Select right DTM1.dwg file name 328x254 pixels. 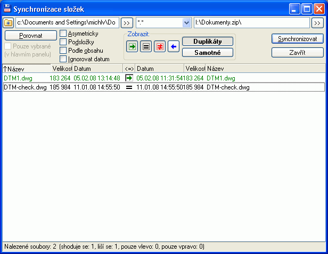point(221,78)
